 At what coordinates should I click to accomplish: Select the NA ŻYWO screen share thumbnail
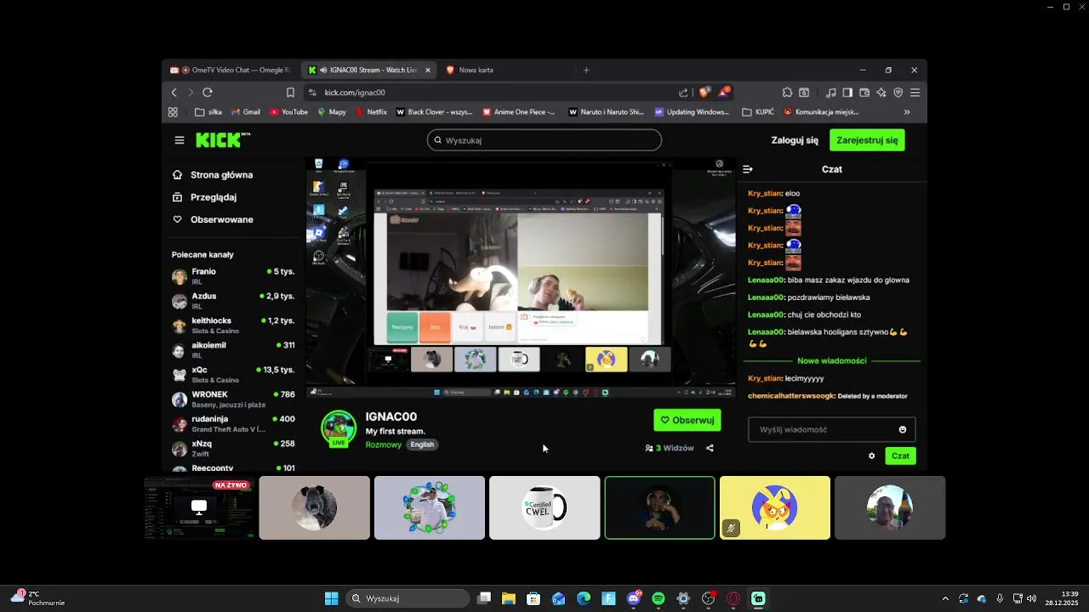(199, 507)
